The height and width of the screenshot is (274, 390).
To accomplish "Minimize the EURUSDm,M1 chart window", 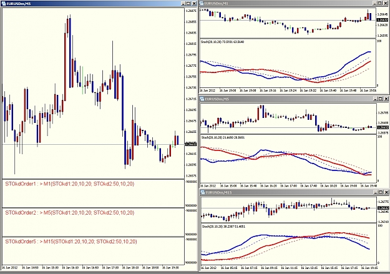I will tap(375, 3).
